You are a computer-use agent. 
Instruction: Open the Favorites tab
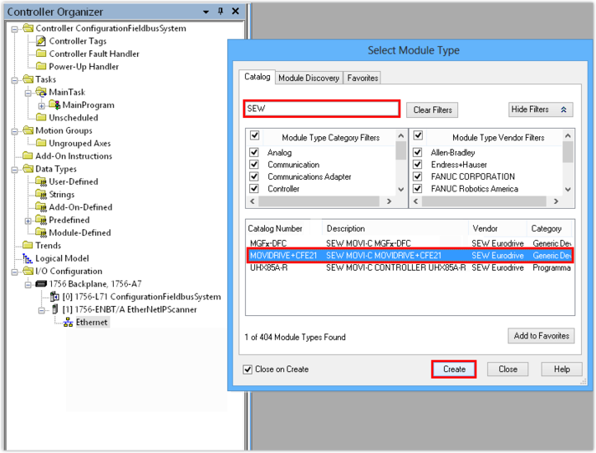[363, 78]
